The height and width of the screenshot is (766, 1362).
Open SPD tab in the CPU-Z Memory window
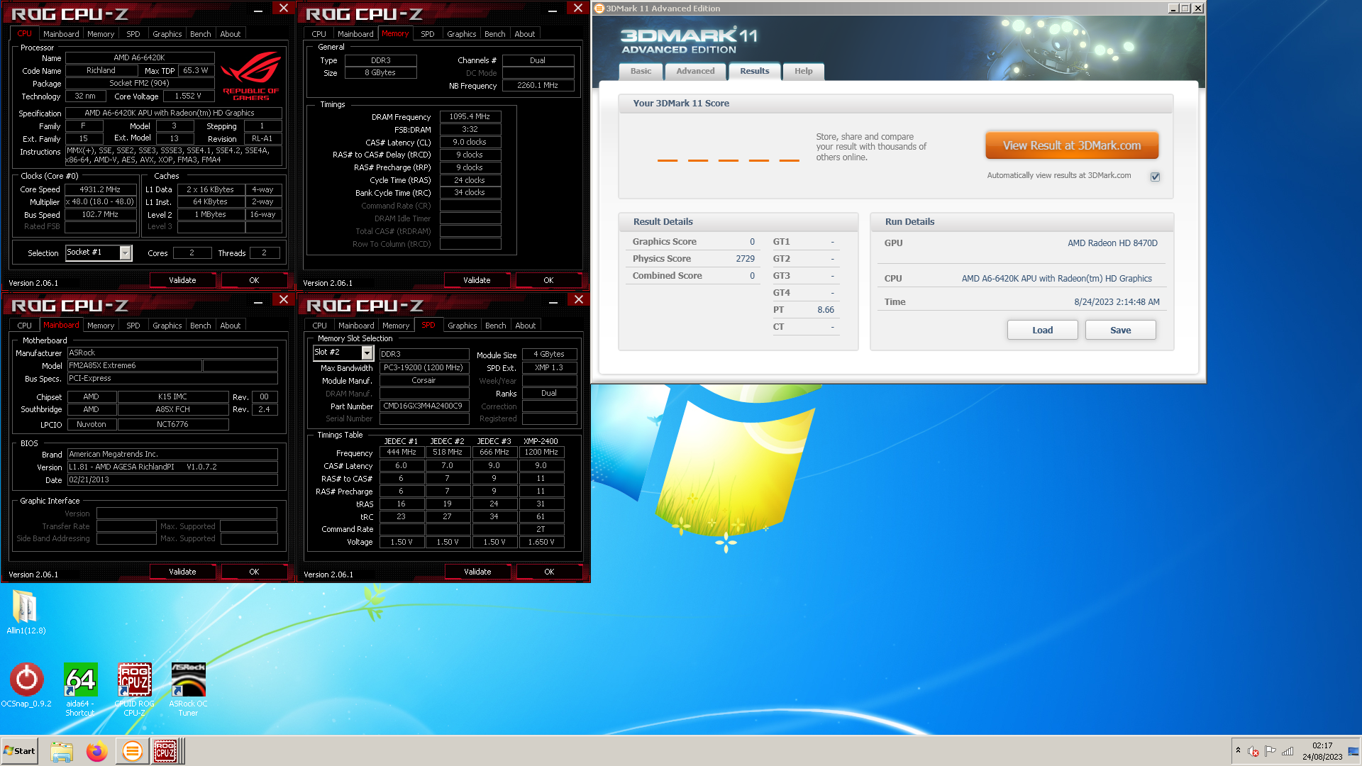tap(428, 34)
